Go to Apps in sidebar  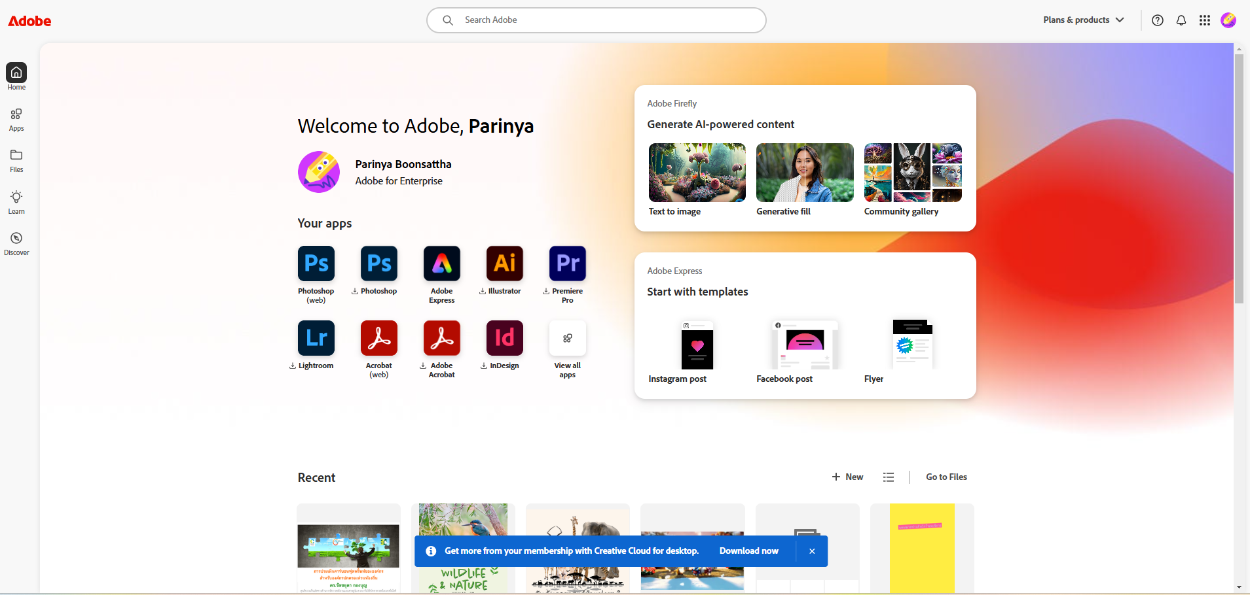click(x=16, y=120)
